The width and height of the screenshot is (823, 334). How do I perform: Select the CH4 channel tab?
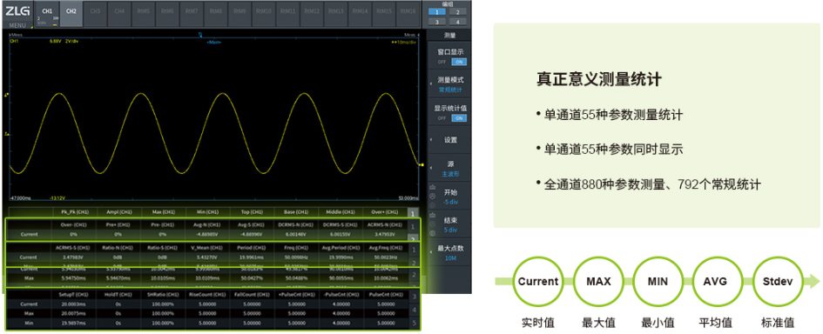[119, 14]
